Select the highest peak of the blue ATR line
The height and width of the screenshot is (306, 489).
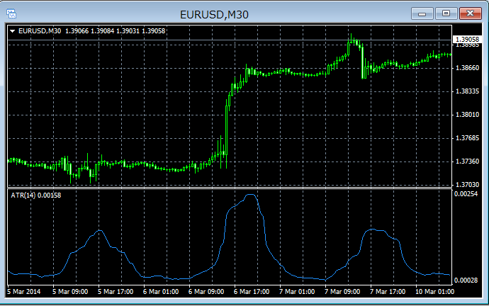(249, 195)
